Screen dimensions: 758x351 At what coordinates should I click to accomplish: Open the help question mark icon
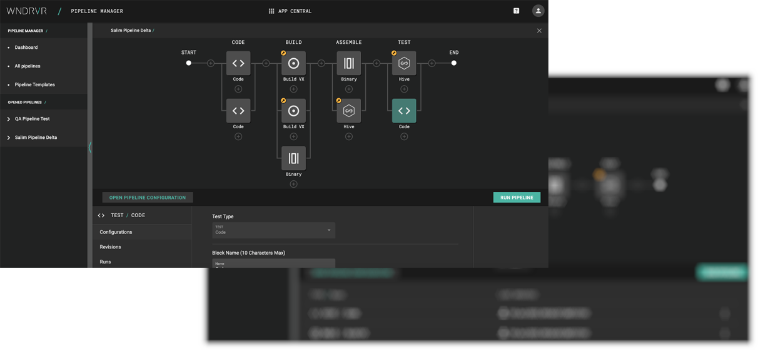tap(516, 11)
